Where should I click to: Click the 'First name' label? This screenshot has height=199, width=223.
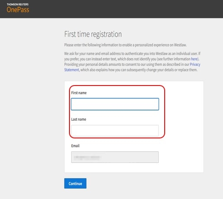(79, 93)
